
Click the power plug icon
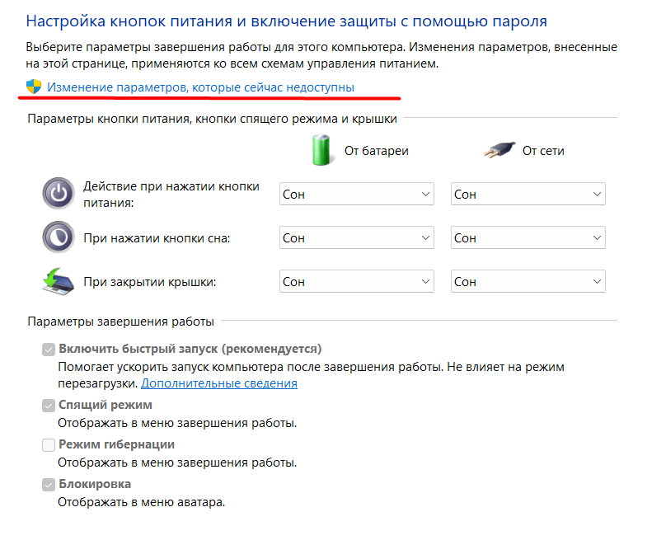[x=499, y=150]
